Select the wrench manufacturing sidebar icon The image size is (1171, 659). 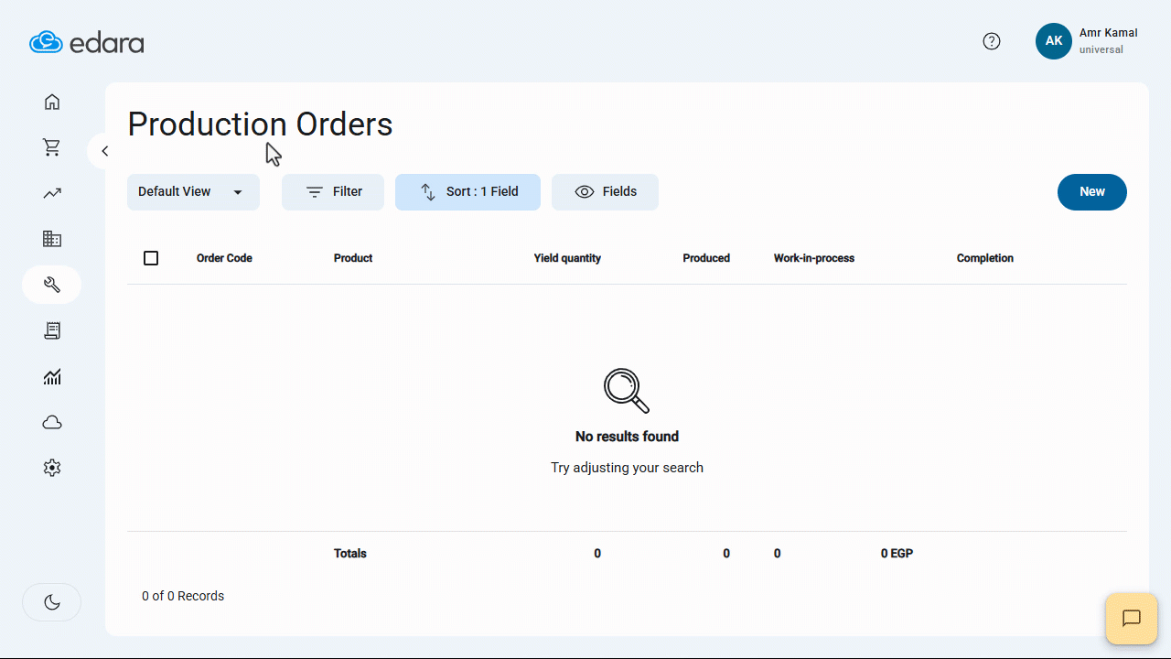[52, 285]
